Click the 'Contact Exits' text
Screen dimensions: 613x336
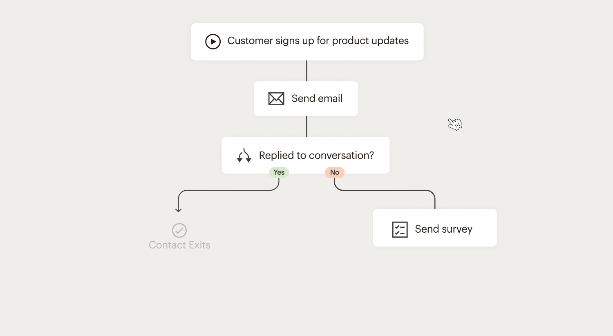[x=179, y=245]
